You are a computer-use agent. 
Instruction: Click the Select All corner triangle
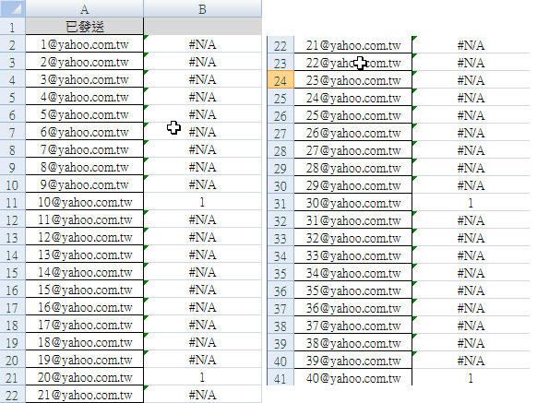pos(13,9)
